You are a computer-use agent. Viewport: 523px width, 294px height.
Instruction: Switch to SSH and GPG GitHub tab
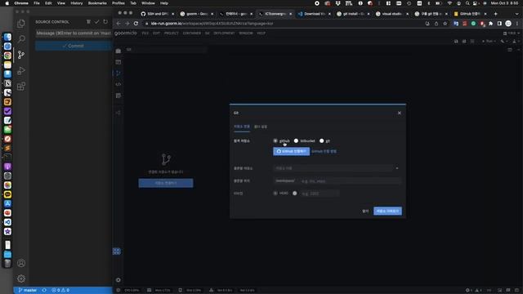click(158, 14)
